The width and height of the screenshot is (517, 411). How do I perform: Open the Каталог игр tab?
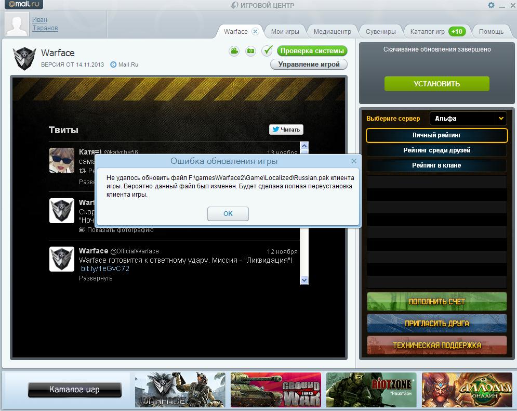pyautogui.click(x=427, y=31)
